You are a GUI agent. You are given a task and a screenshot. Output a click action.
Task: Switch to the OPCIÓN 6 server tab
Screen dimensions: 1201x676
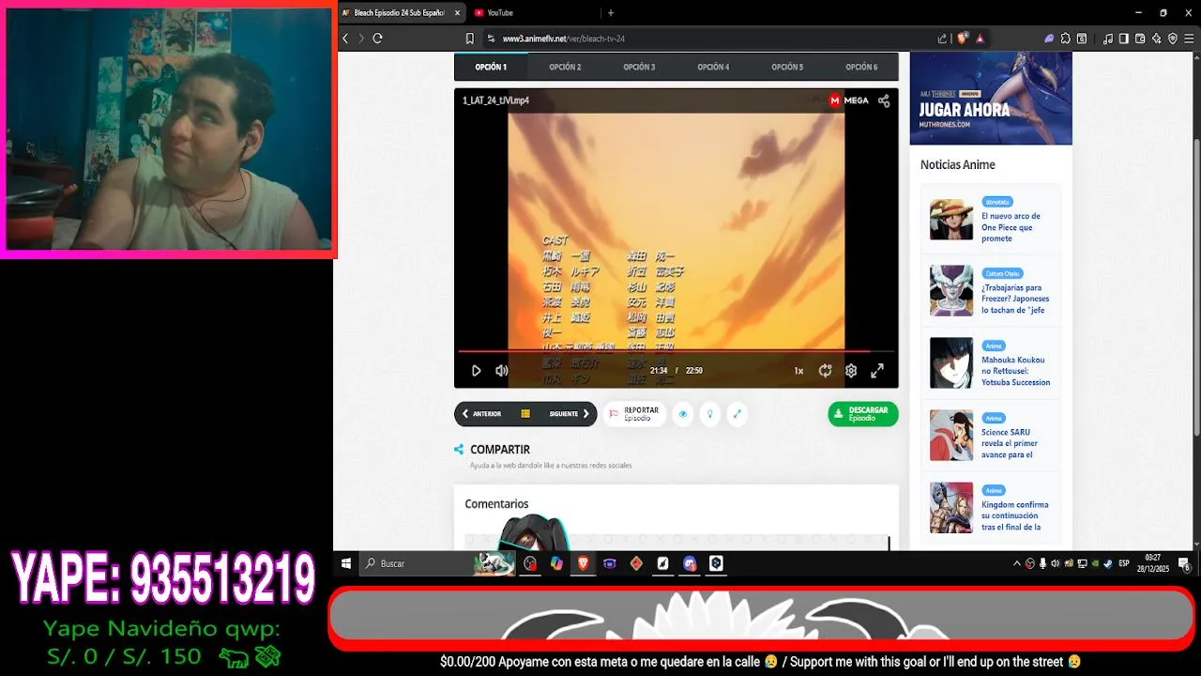(861, 67)
